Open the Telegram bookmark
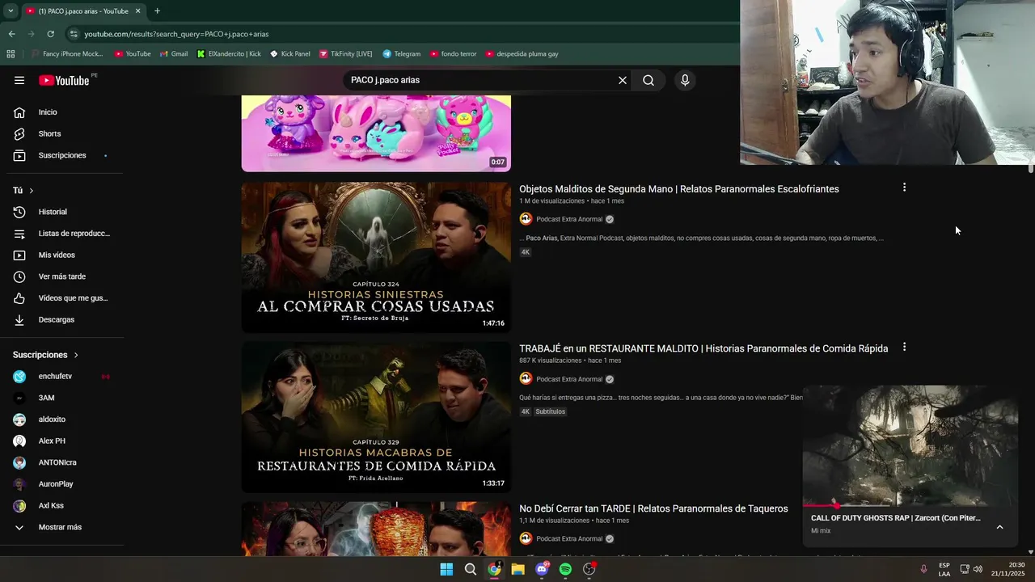This screenshot has height=582, width=1035. pyautogui.click(x=401, y=54)
